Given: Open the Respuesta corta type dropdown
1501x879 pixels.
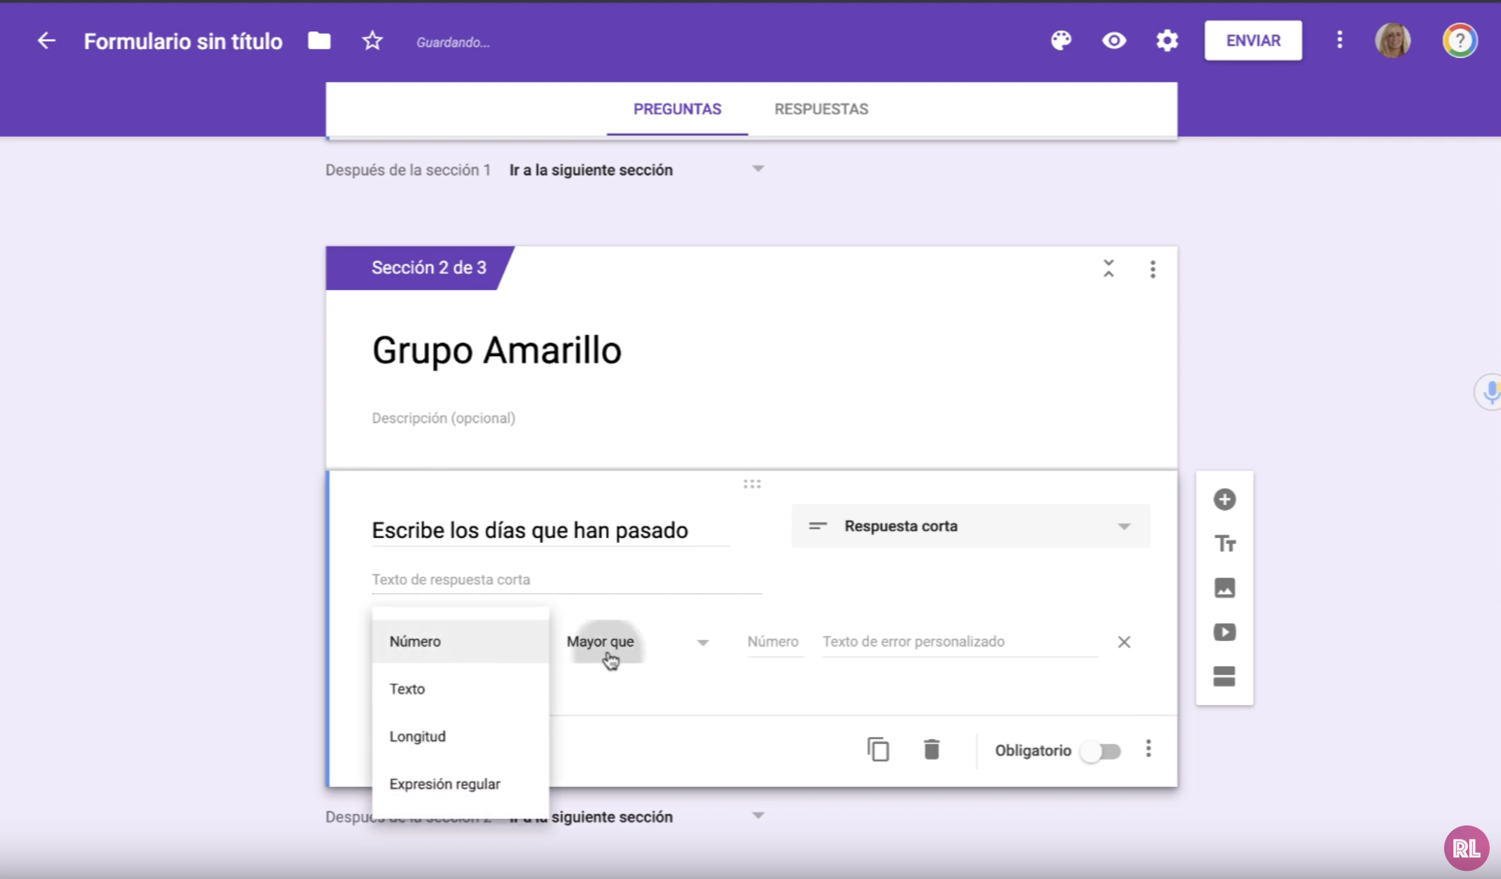Looking at the screenshot, I should click(x=970, y=526).
